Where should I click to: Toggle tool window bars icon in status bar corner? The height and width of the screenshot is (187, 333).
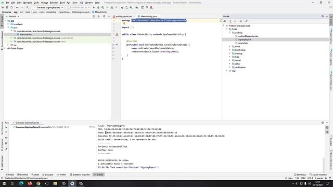(2, 178)
